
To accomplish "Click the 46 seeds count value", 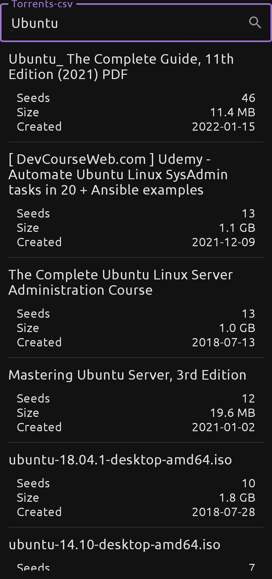I will click(248, 98).
